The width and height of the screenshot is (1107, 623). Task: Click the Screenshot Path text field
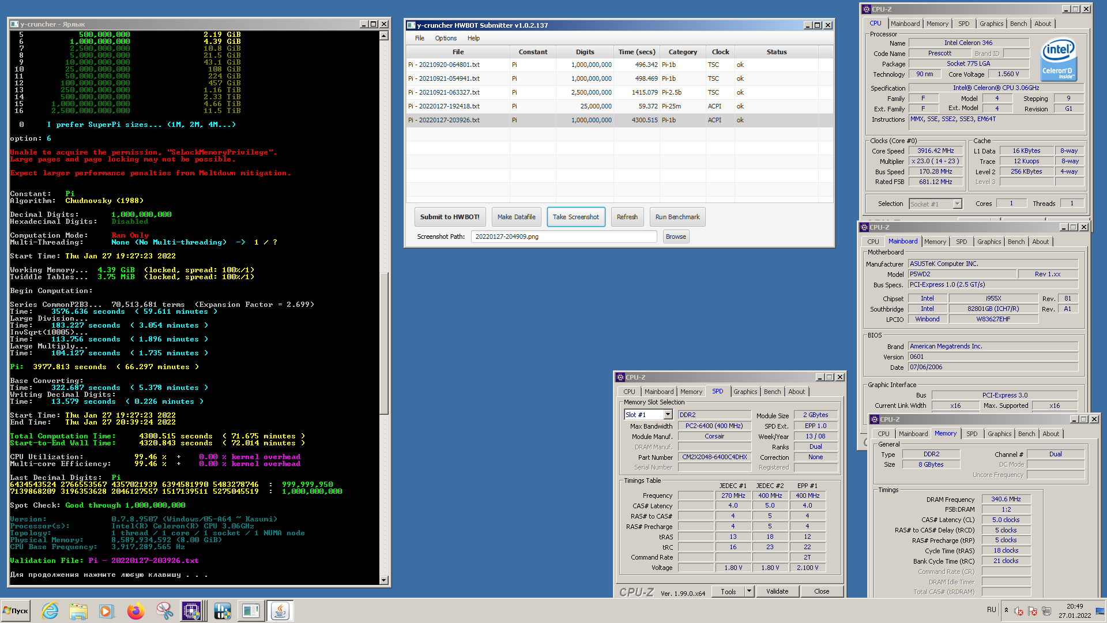(563, 237)
